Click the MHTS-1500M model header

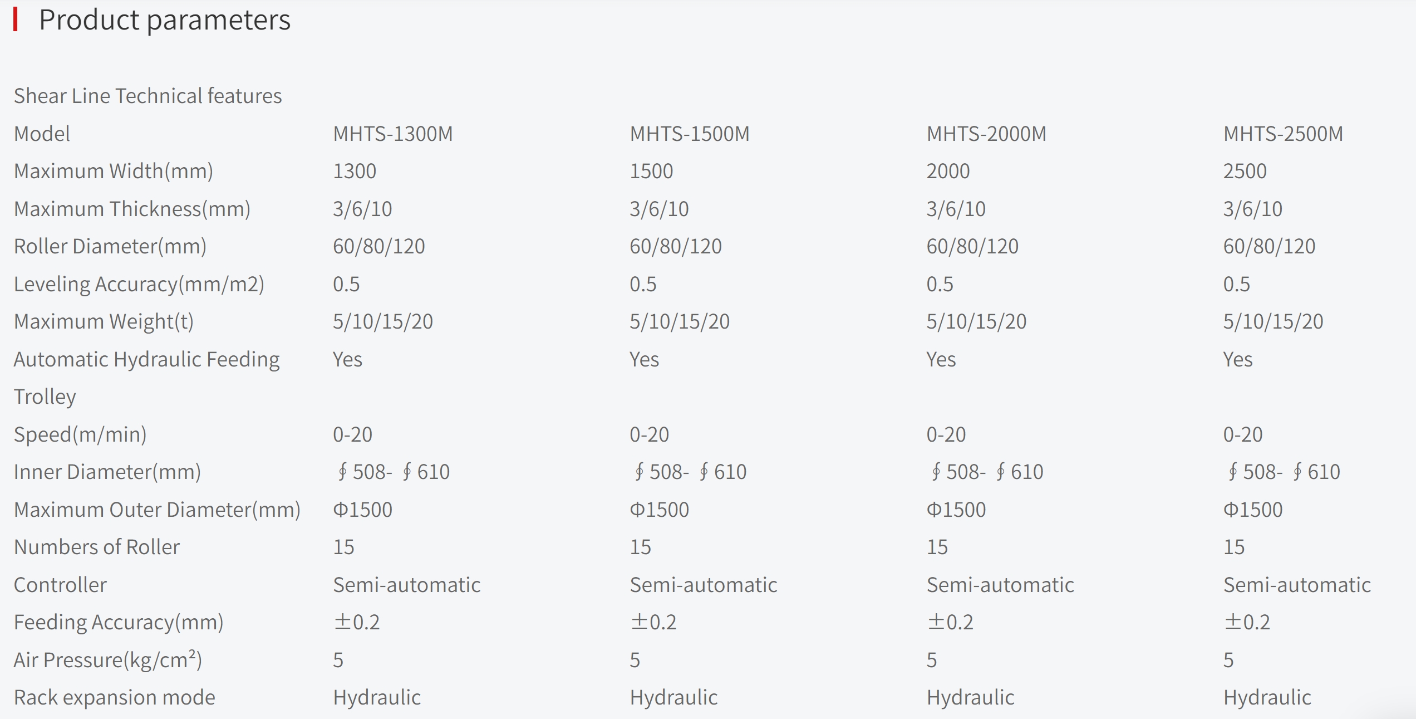coord(690,134)
